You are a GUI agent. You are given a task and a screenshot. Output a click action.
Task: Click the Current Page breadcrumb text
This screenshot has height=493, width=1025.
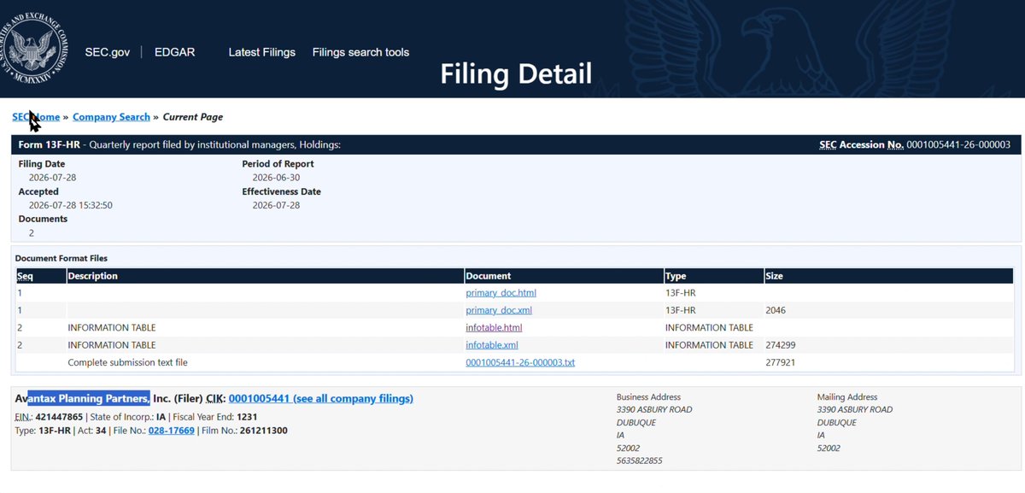[x=193, y=117]
